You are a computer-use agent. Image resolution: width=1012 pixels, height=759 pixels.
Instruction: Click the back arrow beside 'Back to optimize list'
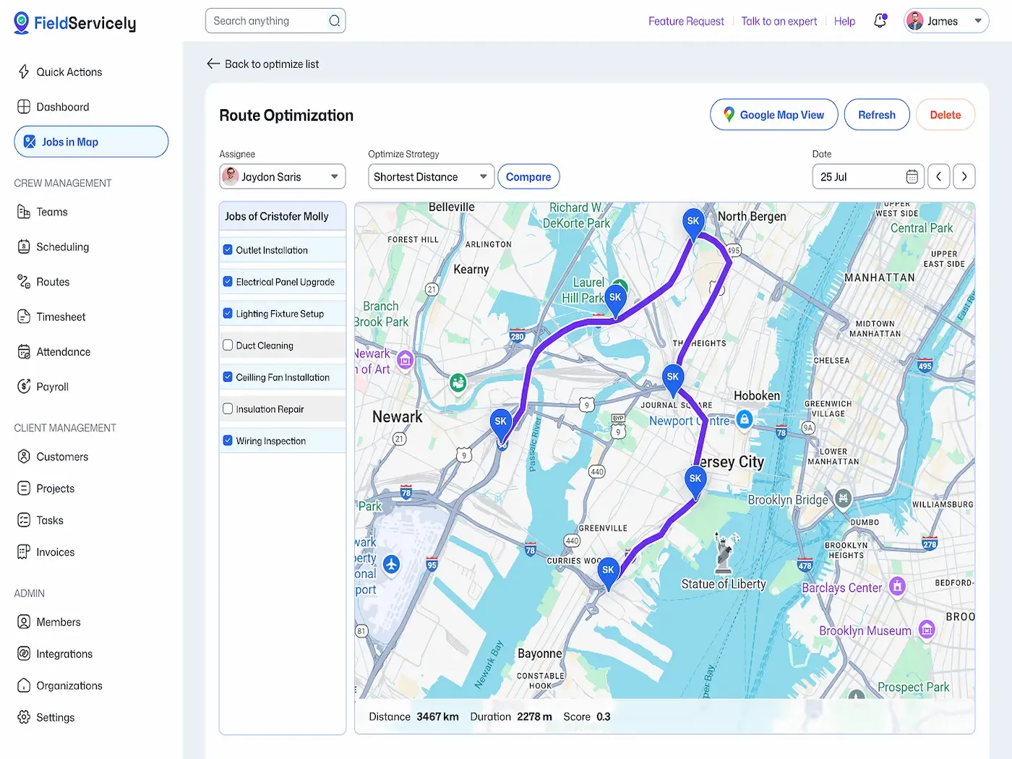pos(213,64)
